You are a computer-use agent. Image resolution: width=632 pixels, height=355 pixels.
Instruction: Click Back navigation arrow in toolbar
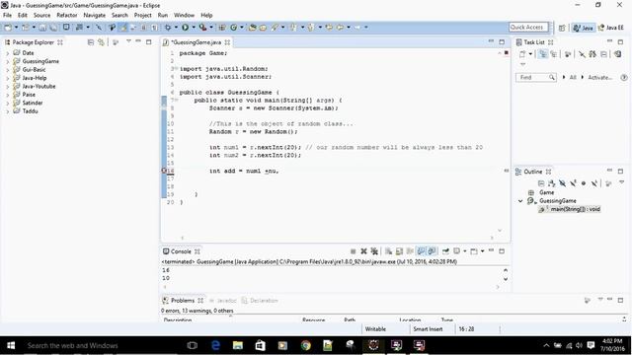(340, 28)
